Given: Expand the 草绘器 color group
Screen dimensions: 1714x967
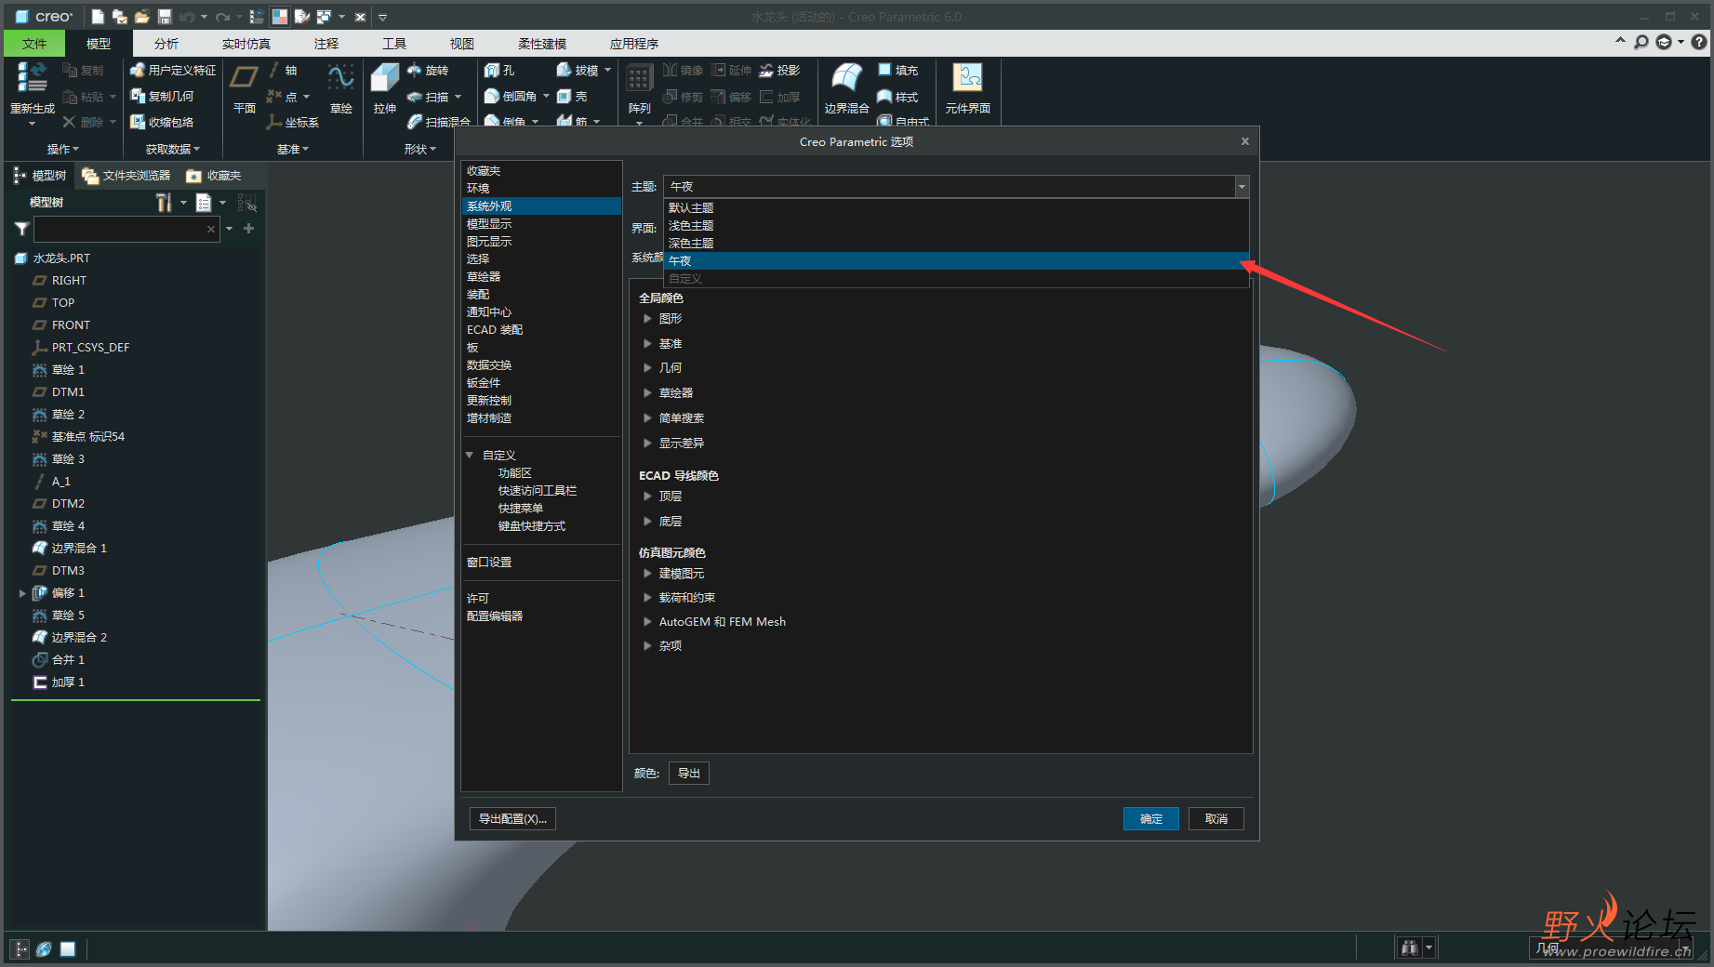Looking at the screenshot, I should click(x=647, y=393).
